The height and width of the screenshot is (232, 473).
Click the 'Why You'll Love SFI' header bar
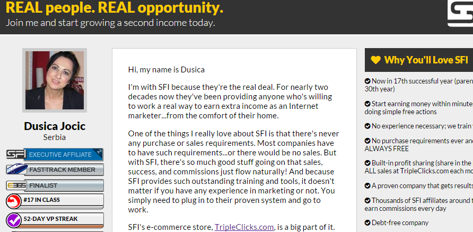coord(419,60)
